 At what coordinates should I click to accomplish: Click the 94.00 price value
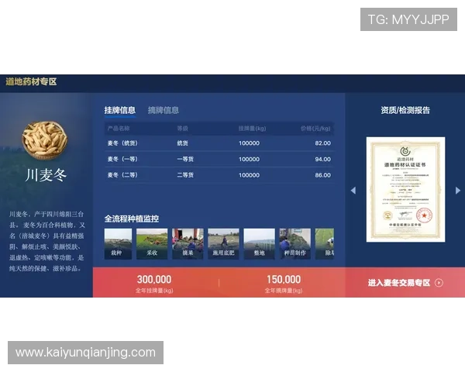[x=322, y=160]
